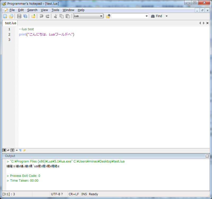Click the lua.exe command line in Output
Viewport: 212px width, 199px height.
66,161
